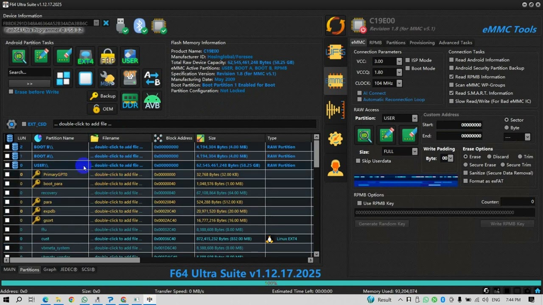This screenshot has height=305, width=543.
Task: Click the single white square deselect icon
Action: [x=85, y=78]
